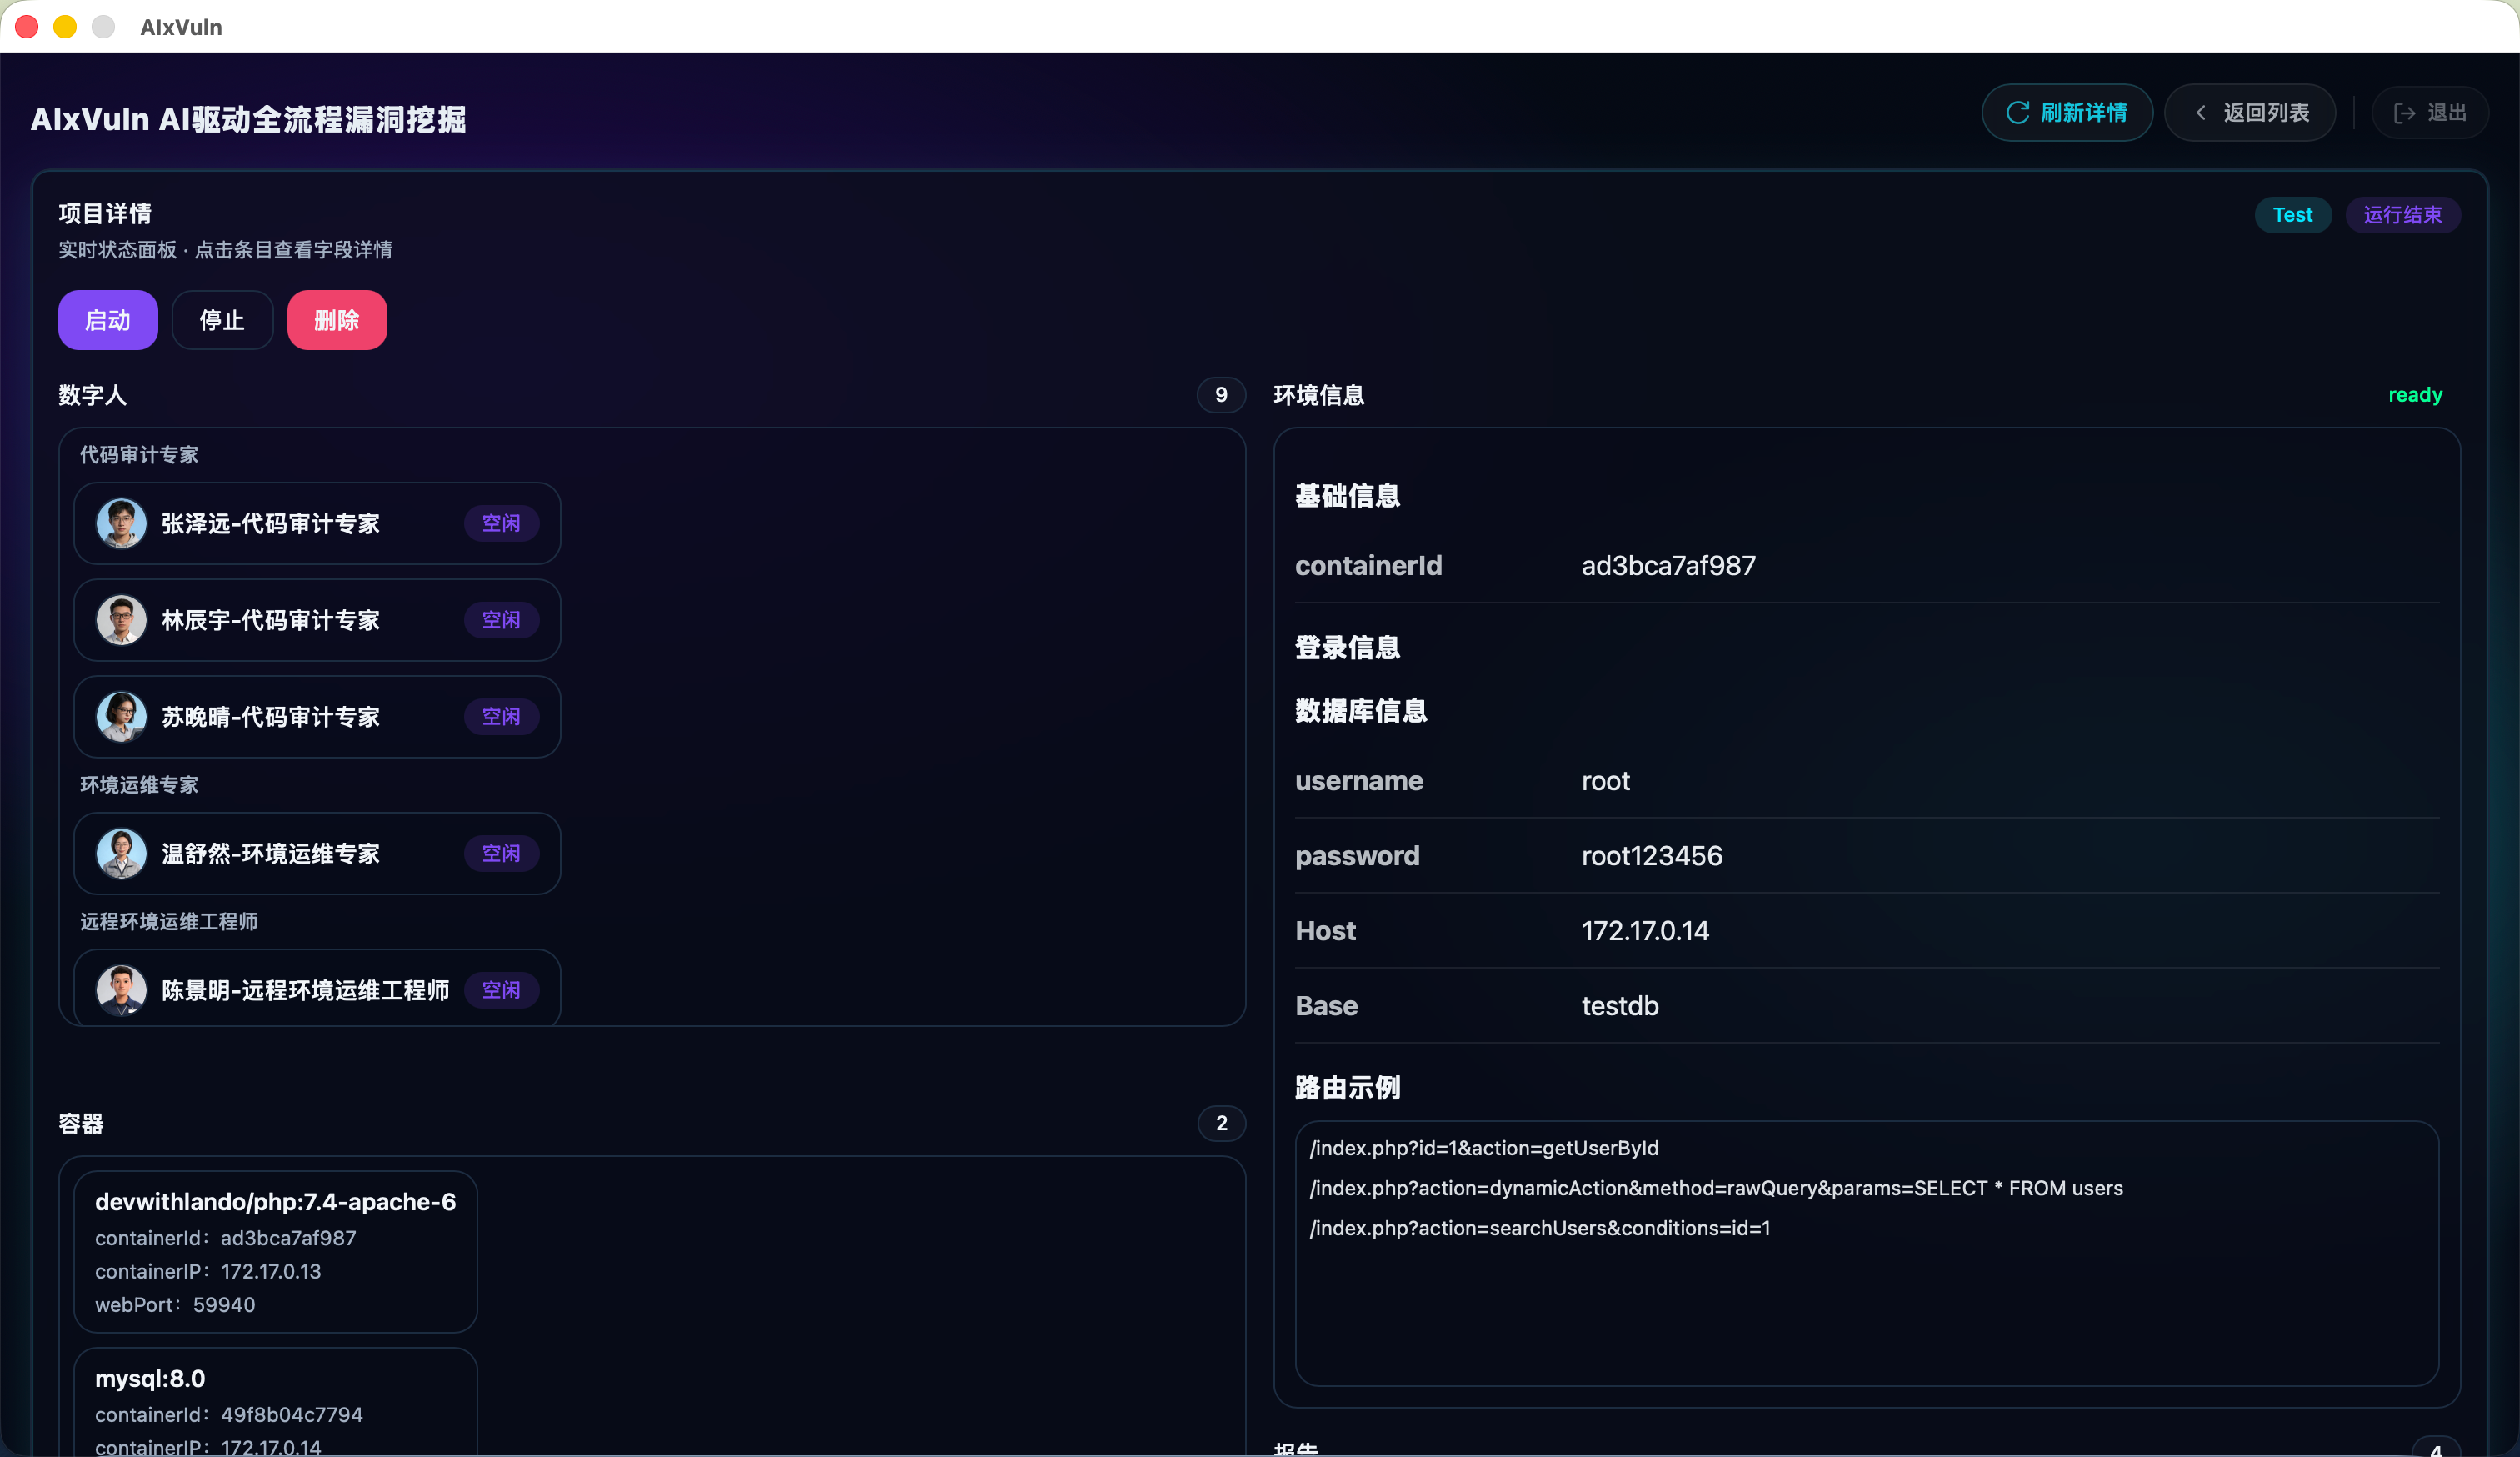Click the 数字人 count badge 9
The image size is (2520, 1457).
[1221, 395]
